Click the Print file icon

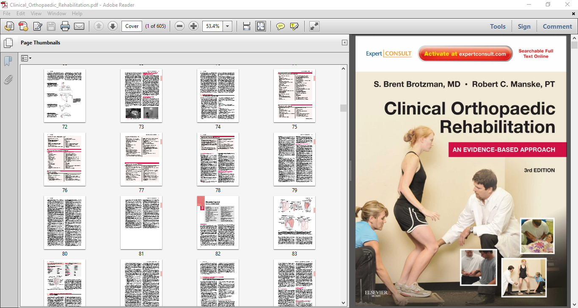tap(65, 26)
